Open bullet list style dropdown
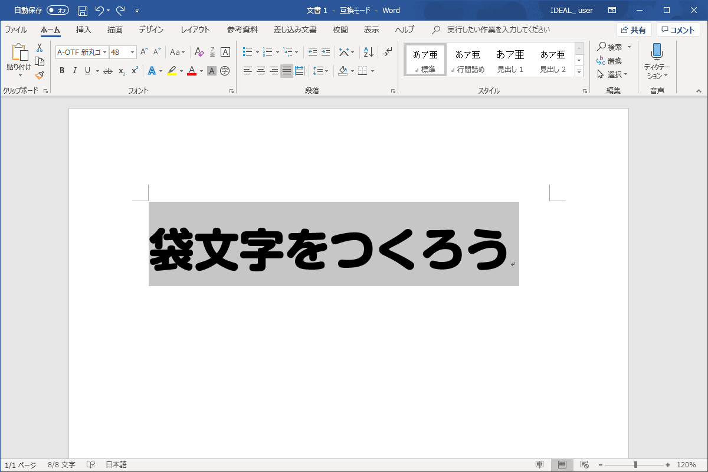 coord(257,52)
